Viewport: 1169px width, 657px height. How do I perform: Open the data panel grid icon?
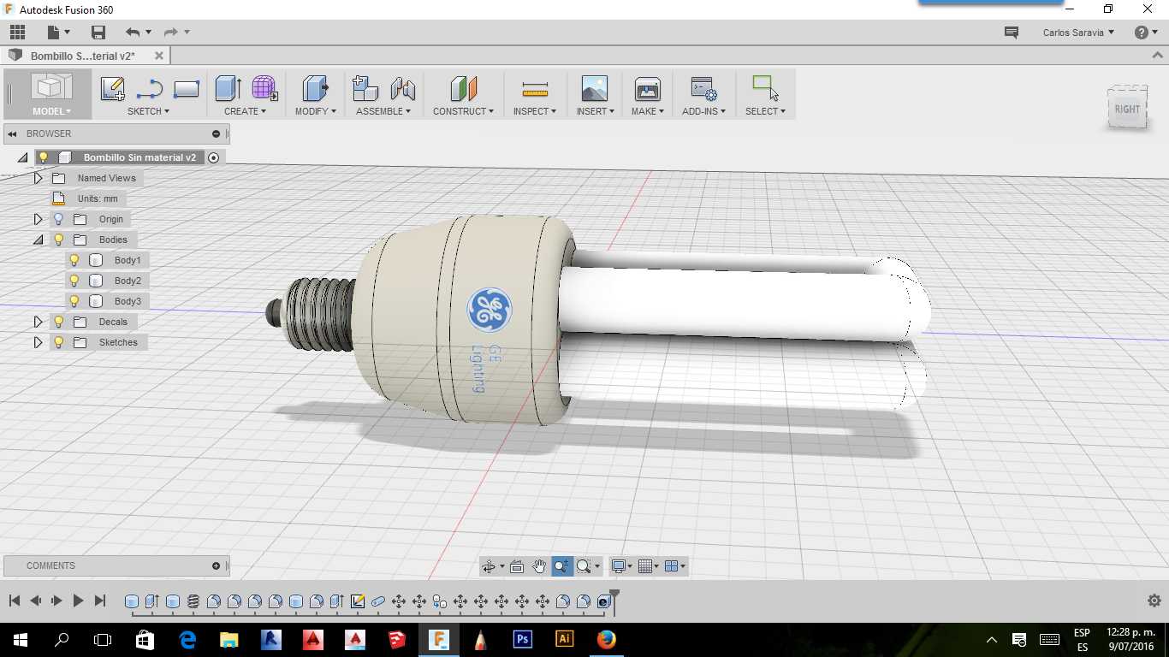17,33
